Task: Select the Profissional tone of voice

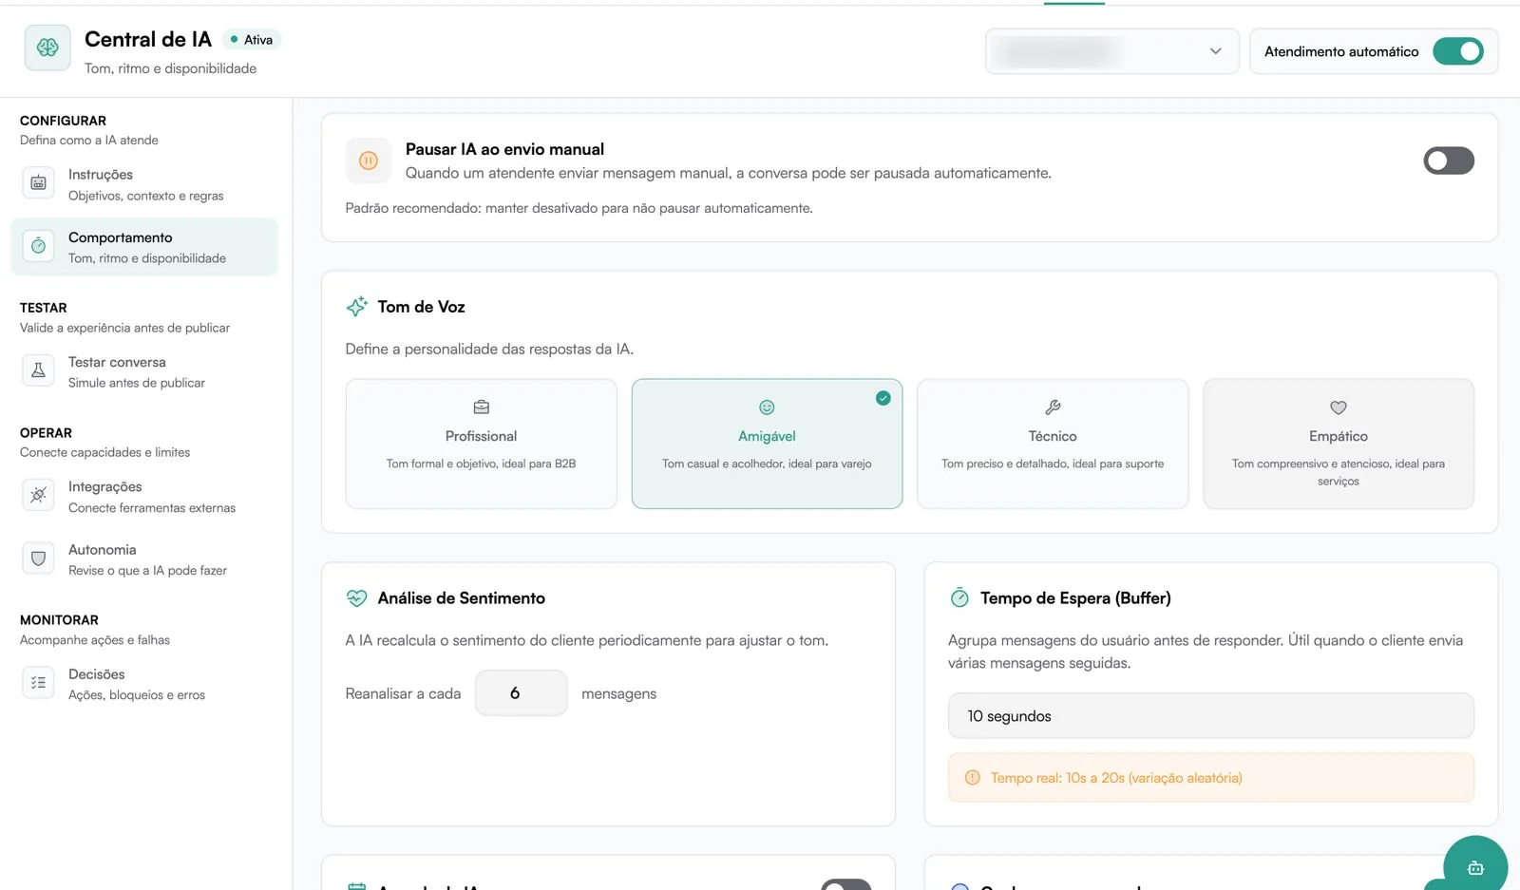Action: click(482, 444)
